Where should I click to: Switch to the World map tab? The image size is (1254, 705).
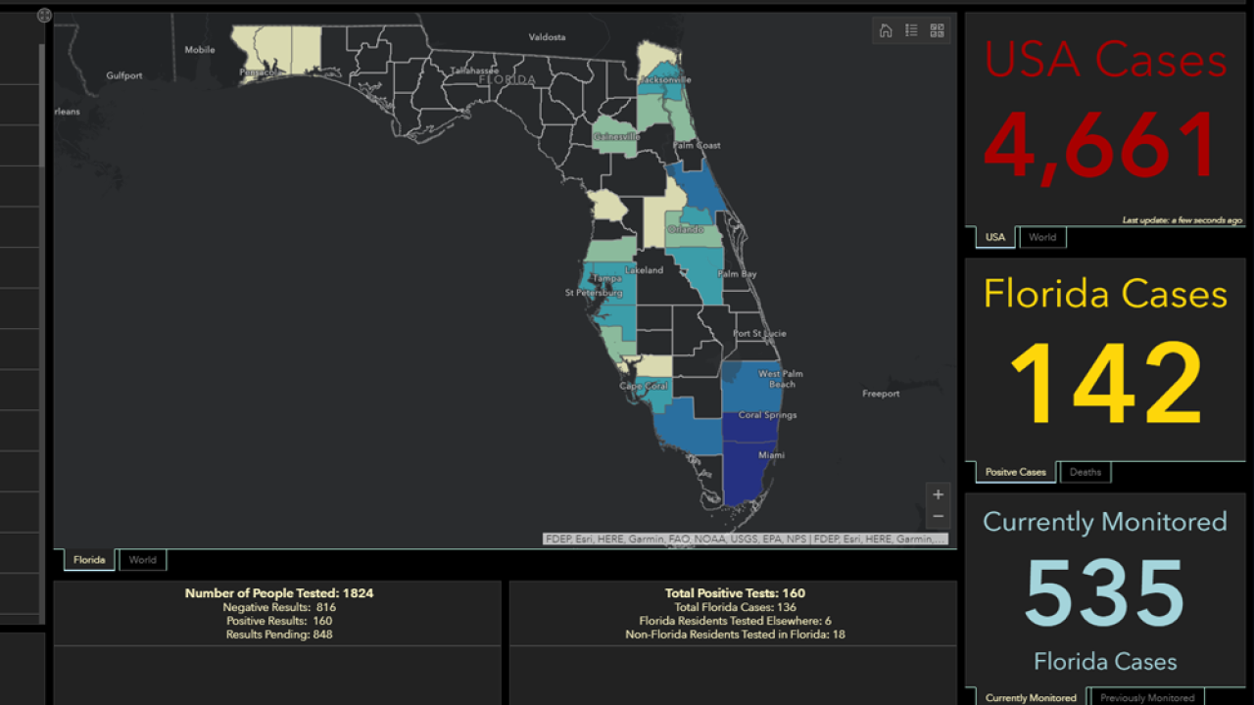coord(142,560)
